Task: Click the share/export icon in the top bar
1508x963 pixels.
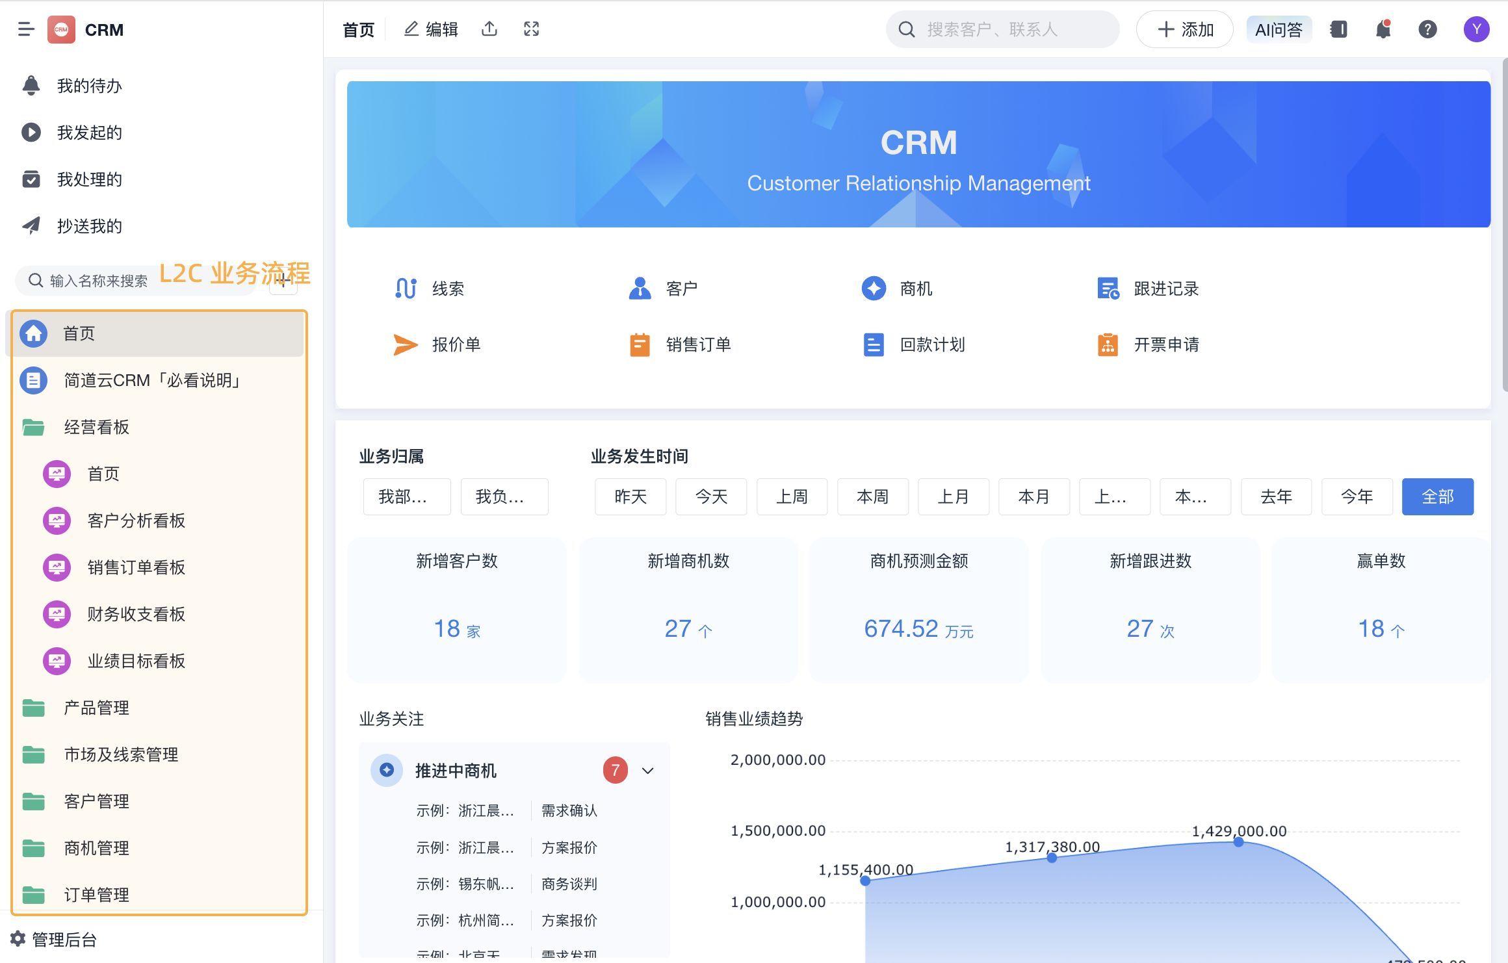Action: (489, 29)
